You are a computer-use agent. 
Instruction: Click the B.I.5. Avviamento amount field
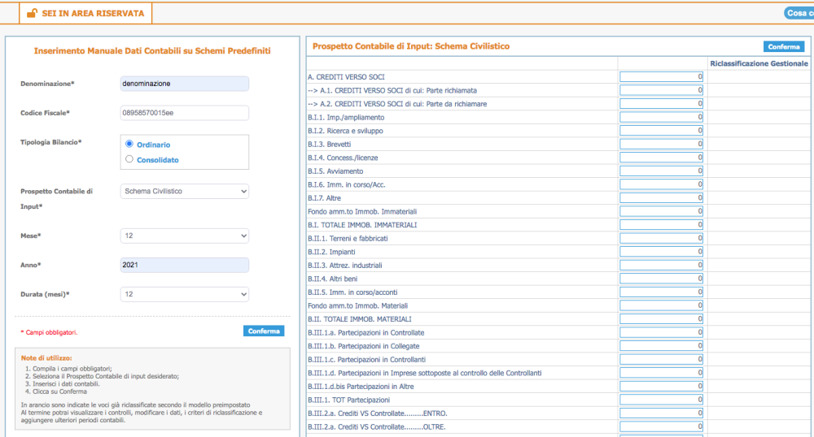click(x=661, y=171)
